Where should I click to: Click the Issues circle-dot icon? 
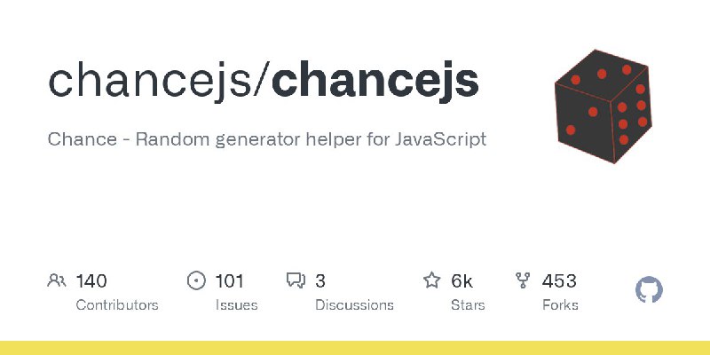[196, 280]
